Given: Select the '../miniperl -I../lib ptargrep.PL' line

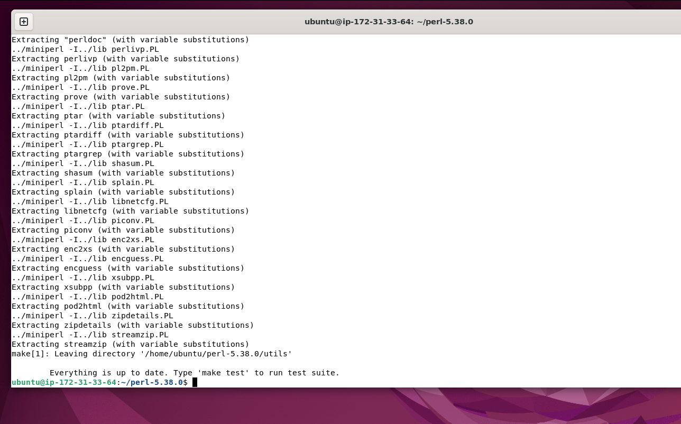Looking at the screenshot, I should tap(88, 144).
